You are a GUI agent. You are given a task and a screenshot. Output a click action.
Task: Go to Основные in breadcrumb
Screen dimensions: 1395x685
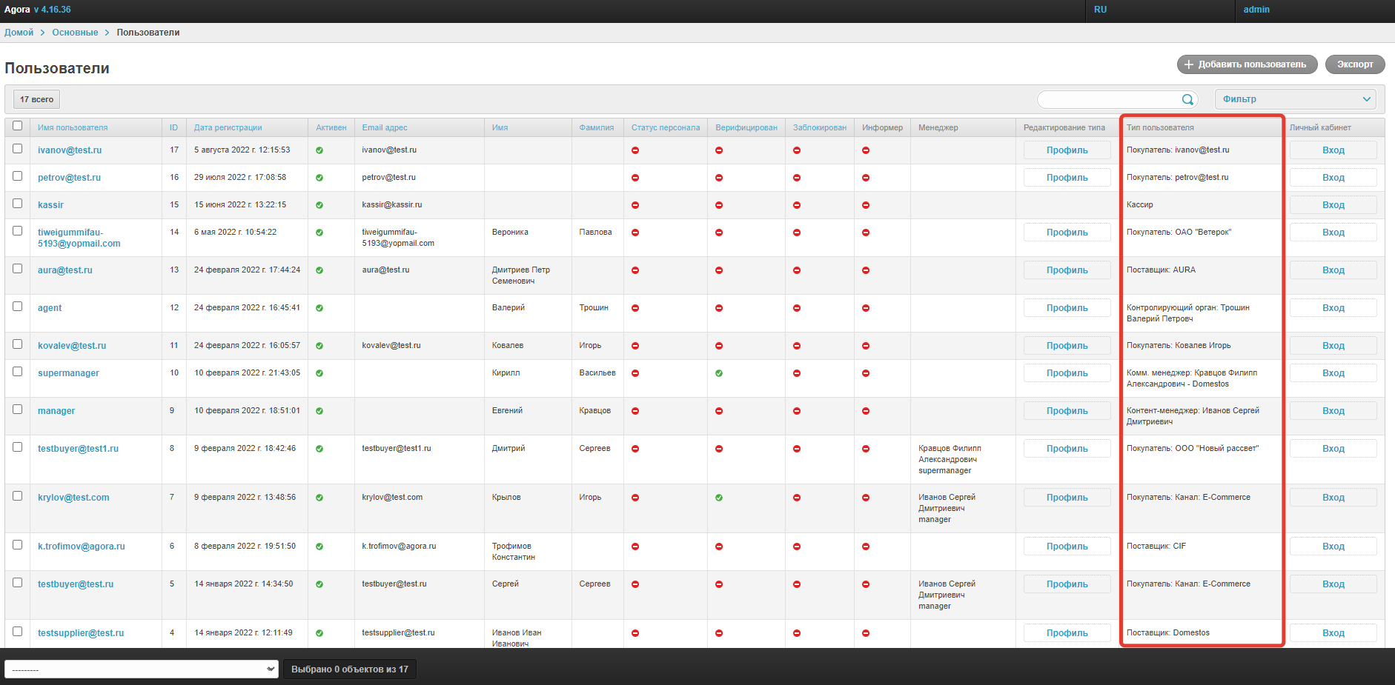click(x=75, y=33)
